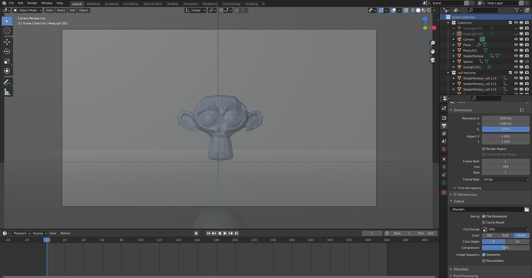Select the Rotate tool
532x278 pixels.
tap(7, 52)
